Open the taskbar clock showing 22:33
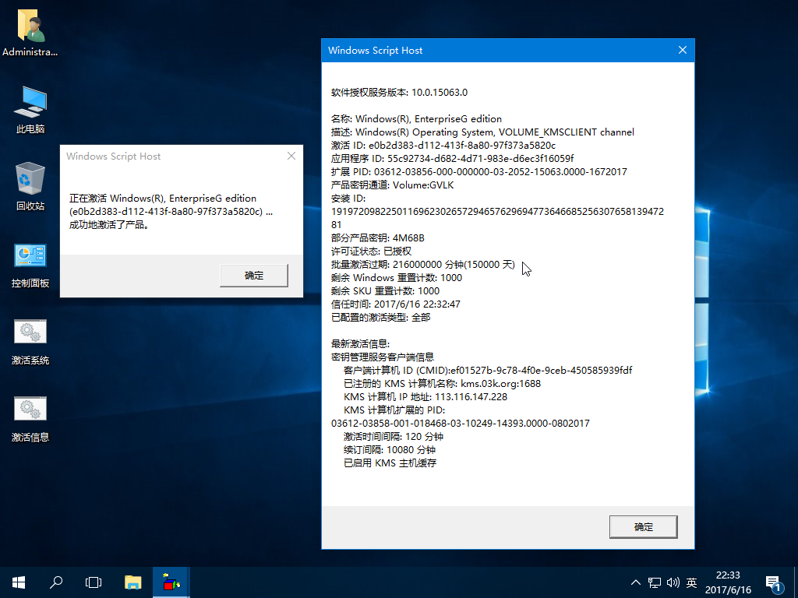798x598 pixels. click(728, 582)
